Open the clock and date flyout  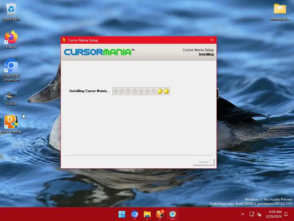[x=274, y=214]
